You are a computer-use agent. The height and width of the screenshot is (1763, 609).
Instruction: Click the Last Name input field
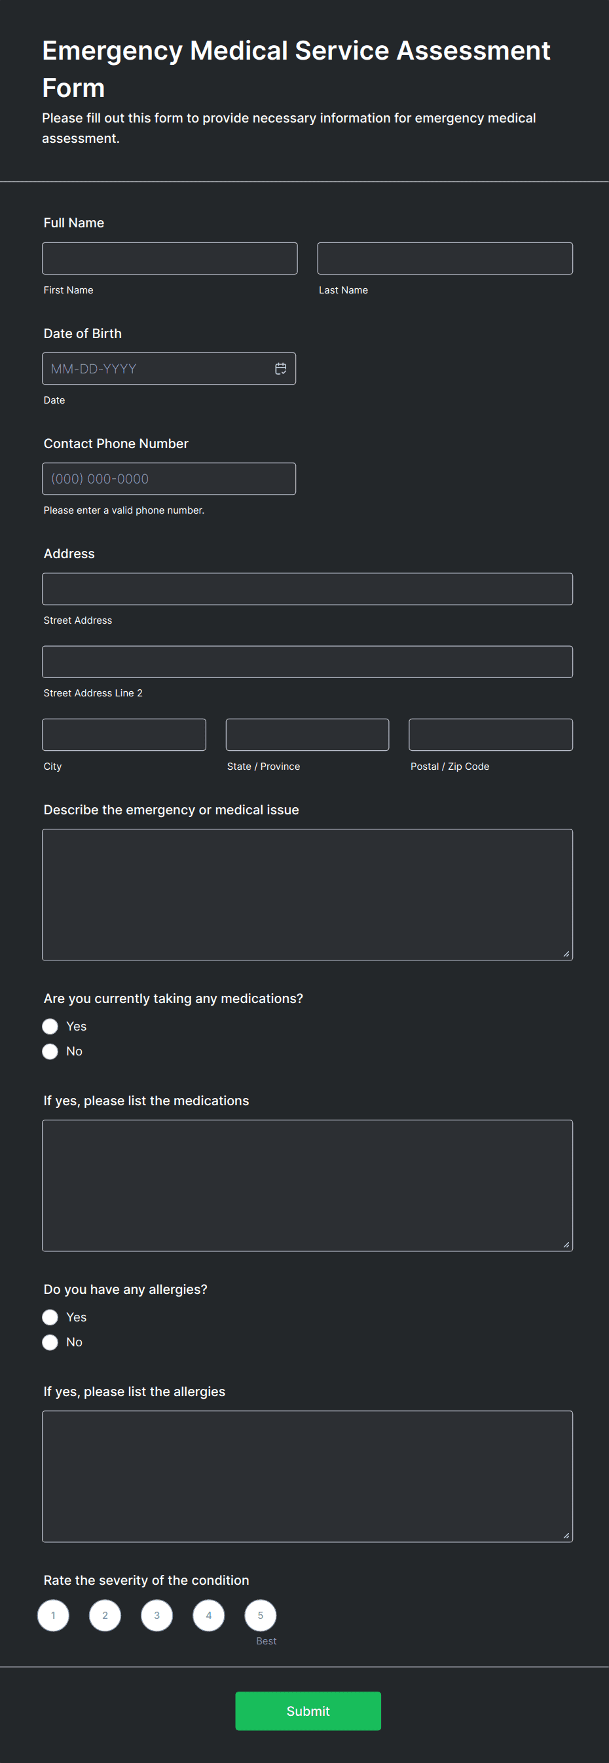coord(445,259)
